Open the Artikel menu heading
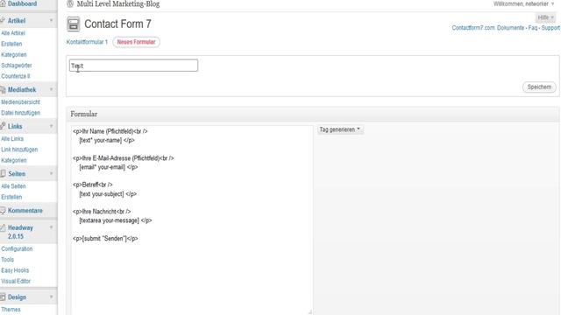Image resolution: width=561 pixels, height=315 pixels. pos(17,21)
